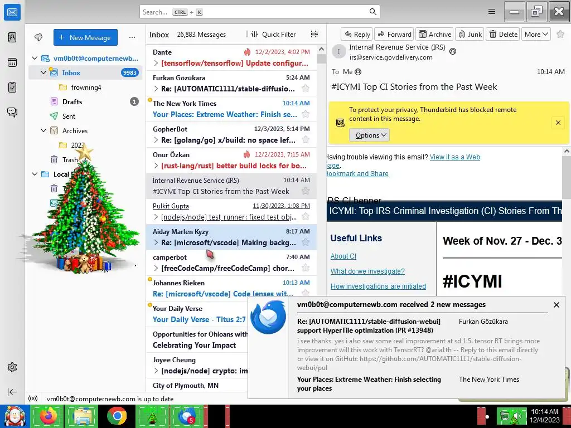Click the Me recipient contact icon
Viewport: 571px width, 428px height.
point(358,72)
